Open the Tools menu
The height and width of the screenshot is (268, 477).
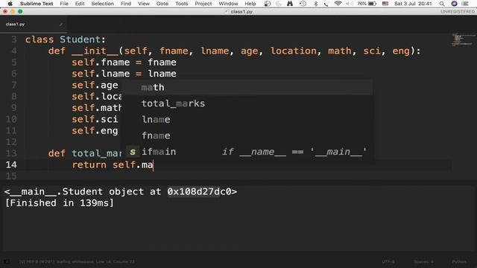[181, 4]
